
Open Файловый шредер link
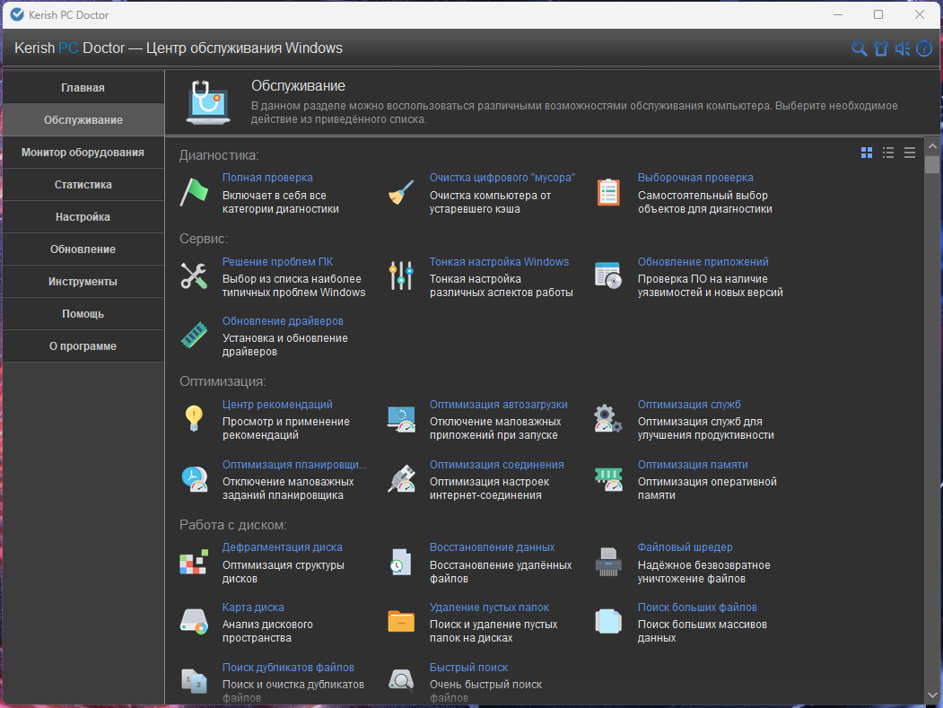tap(685, 547)
